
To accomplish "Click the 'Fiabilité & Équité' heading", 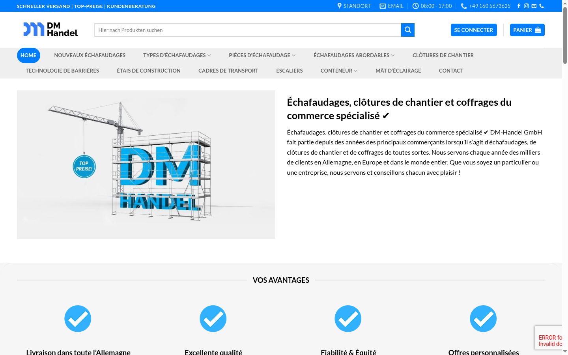I will (x=348, y=352).
